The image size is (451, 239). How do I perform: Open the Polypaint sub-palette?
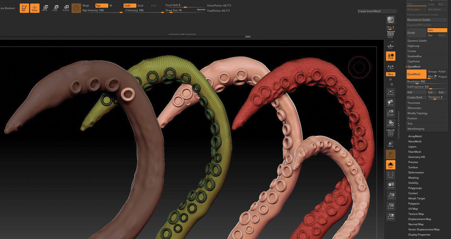coord(414,203)
